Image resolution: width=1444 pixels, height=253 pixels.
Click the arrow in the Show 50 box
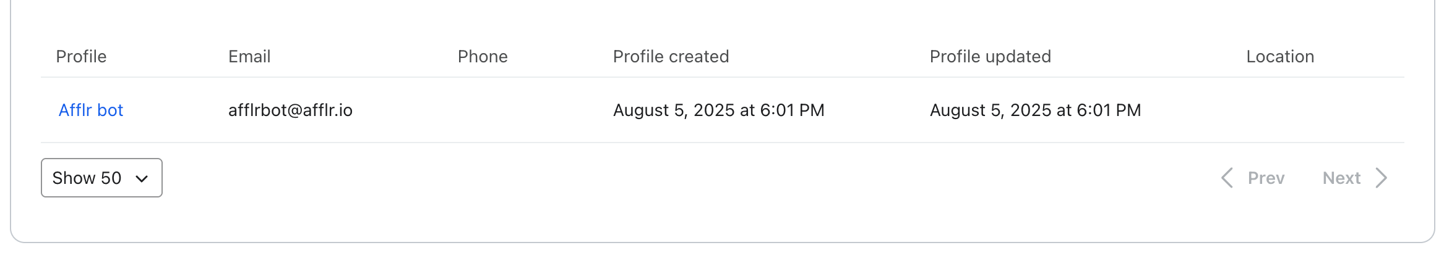pyautogui.click(x=142, y=179)
